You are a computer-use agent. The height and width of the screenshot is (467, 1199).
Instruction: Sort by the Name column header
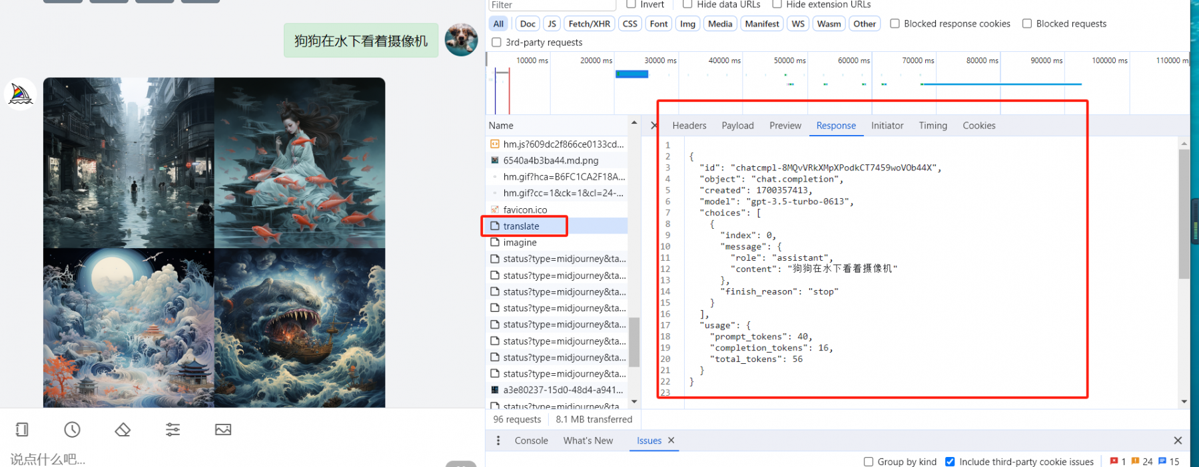557,126
